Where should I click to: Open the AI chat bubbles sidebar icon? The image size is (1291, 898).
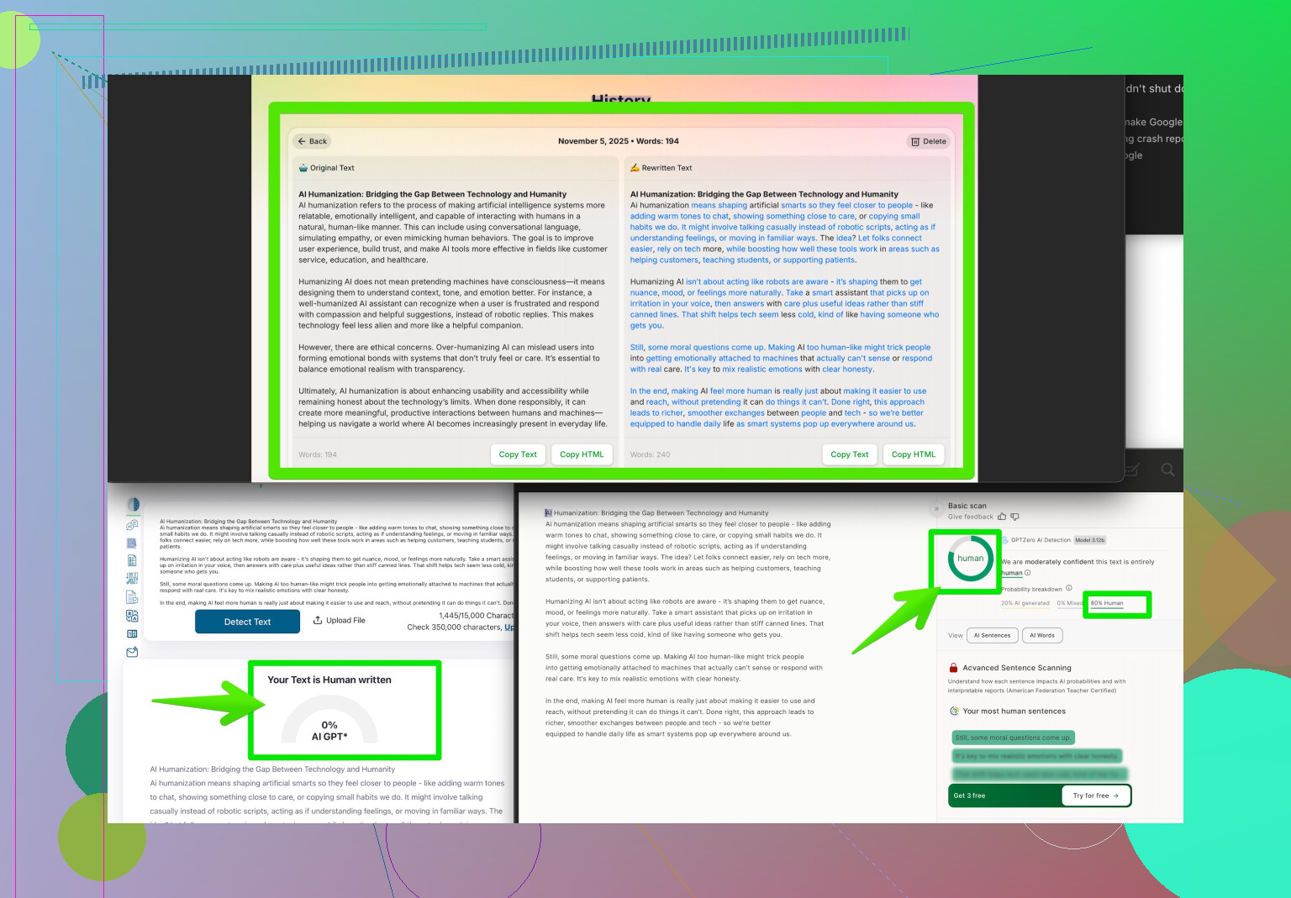coord(132,525)
